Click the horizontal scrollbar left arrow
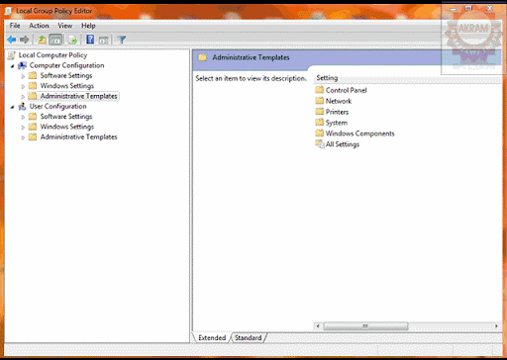The height and width of the screenshot is (360, 507). point(318,326)
